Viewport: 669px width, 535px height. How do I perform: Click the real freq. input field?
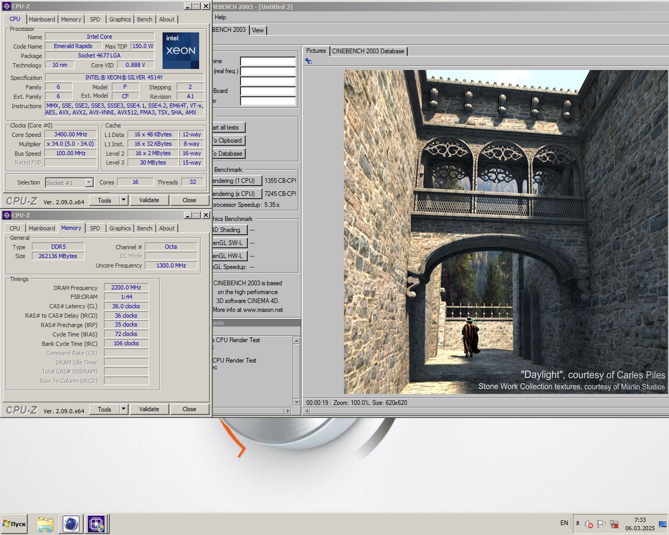click(x=268, y=71)
